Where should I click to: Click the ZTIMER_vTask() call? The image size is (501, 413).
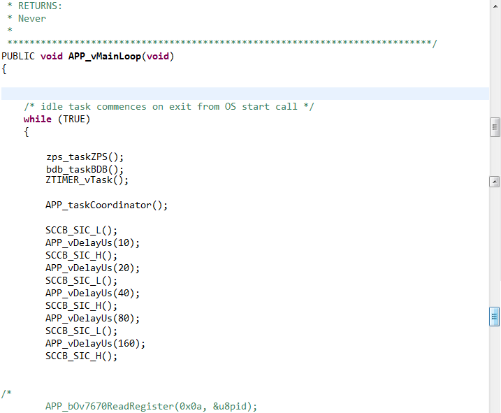point(87,180)
